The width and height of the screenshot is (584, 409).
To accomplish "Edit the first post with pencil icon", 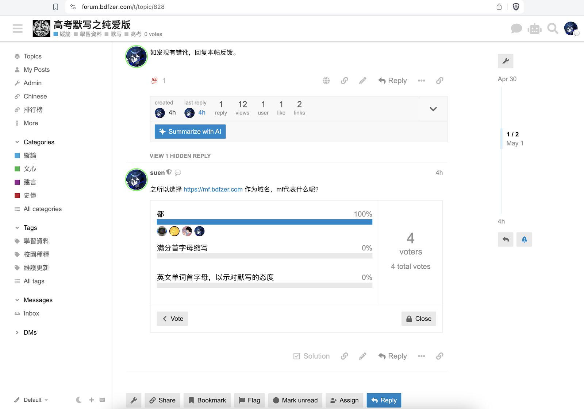I will click(362, 81).
